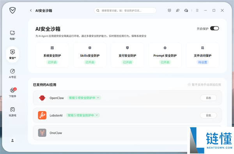Open AI专区 in the sidebar
This screenshot has height=154, width=234.
tap(12, 73)
